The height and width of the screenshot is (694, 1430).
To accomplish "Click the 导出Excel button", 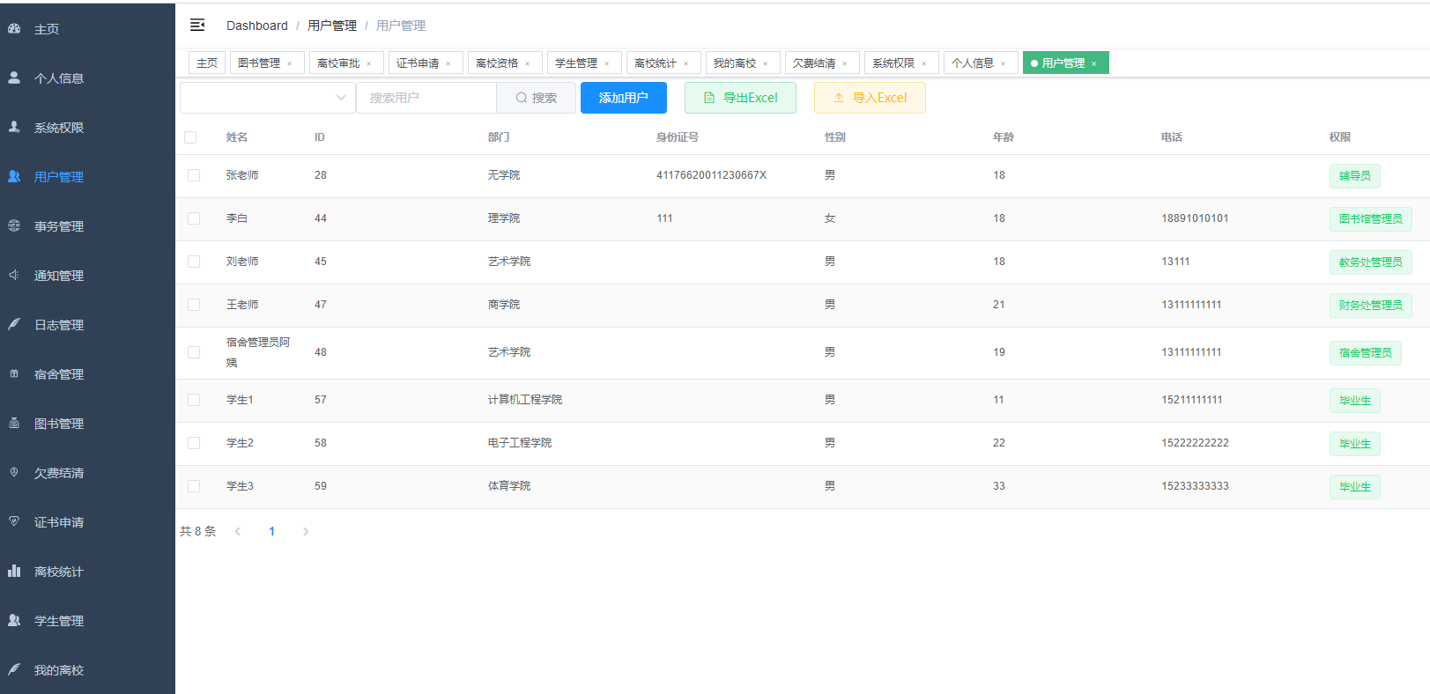I will pyautogui.click(x=740, y=98).
